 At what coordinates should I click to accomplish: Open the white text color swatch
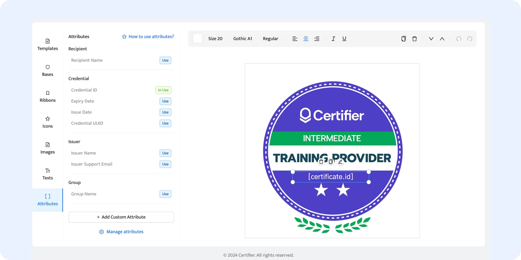coord(198,38)
